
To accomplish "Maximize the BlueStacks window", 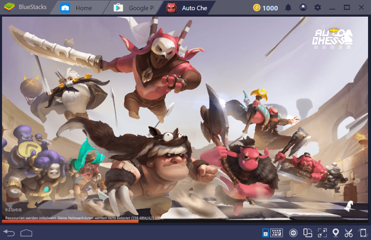I will point(347,8).
